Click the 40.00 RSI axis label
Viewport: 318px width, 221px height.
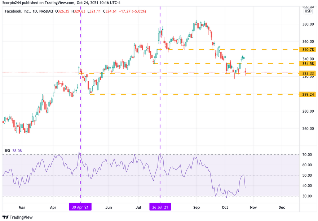point(307,186)
